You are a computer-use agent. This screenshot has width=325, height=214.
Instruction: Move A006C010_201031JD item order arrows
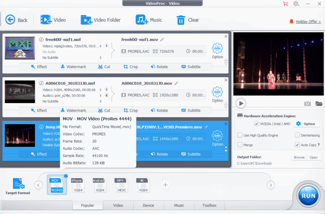pyautogui.click(x=226, y=105)
